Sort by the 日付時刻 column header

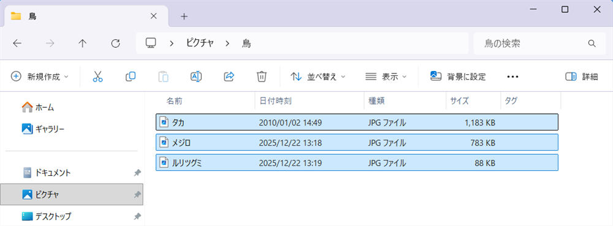click(x=276, y=101)
